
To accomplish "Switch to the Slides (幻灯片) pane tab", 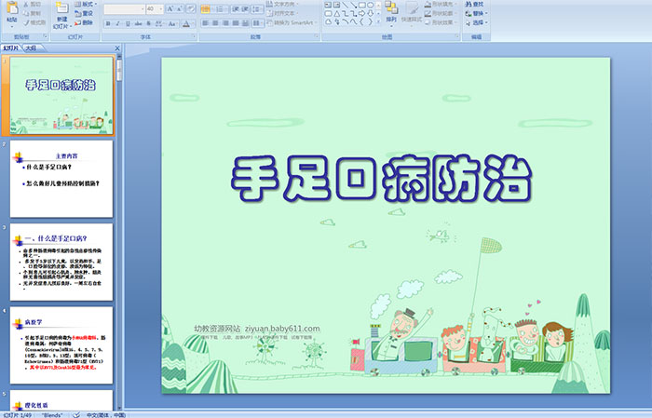I will (x=11, y=48).
